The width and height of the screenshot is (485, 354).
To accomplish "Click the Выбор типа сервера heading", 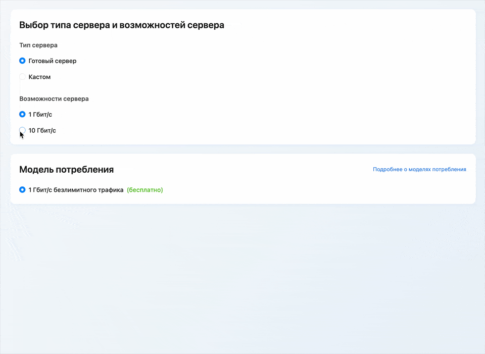I will [x=122, y=24].
